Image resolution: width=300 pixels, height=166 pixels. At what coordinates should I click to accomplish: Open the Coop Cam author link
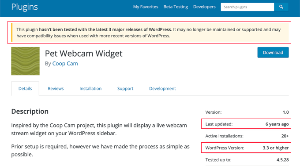(x=65, y=64)
